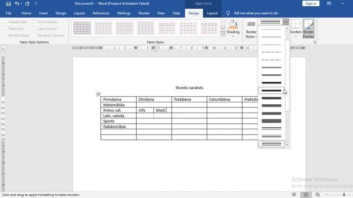Choose the highlighted thick solid line style

271,90
